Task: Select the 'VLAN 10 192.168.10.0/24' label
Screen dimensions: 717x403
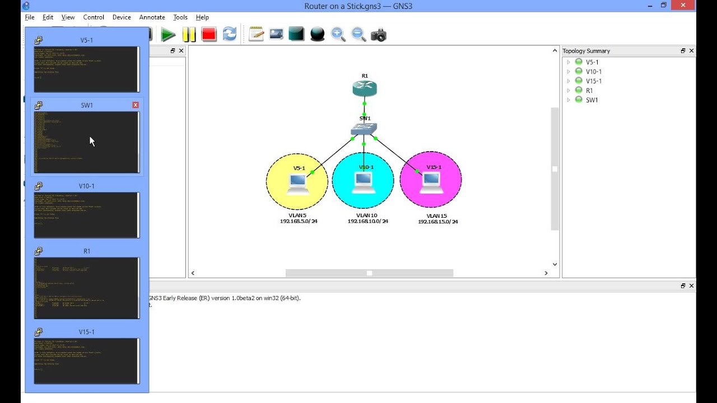Action: point(367,218)
